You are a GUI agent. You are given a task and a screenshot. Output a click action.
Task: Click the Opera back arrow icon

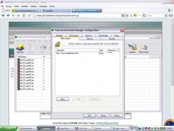pyautogui.click(x=8, y=15)
